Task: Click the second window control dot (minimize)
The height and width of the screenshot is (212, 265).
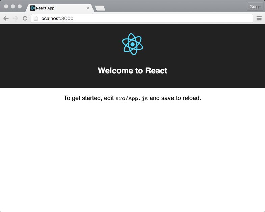Action: pyautogui.click(x=13, y=6)
